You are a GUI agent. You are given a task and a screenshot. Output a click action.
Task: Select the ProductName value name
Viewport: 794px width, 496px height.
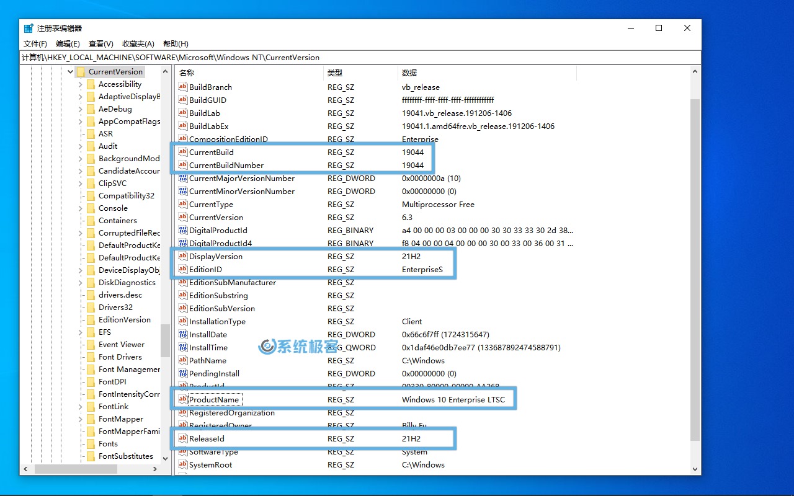click(214, 400)
